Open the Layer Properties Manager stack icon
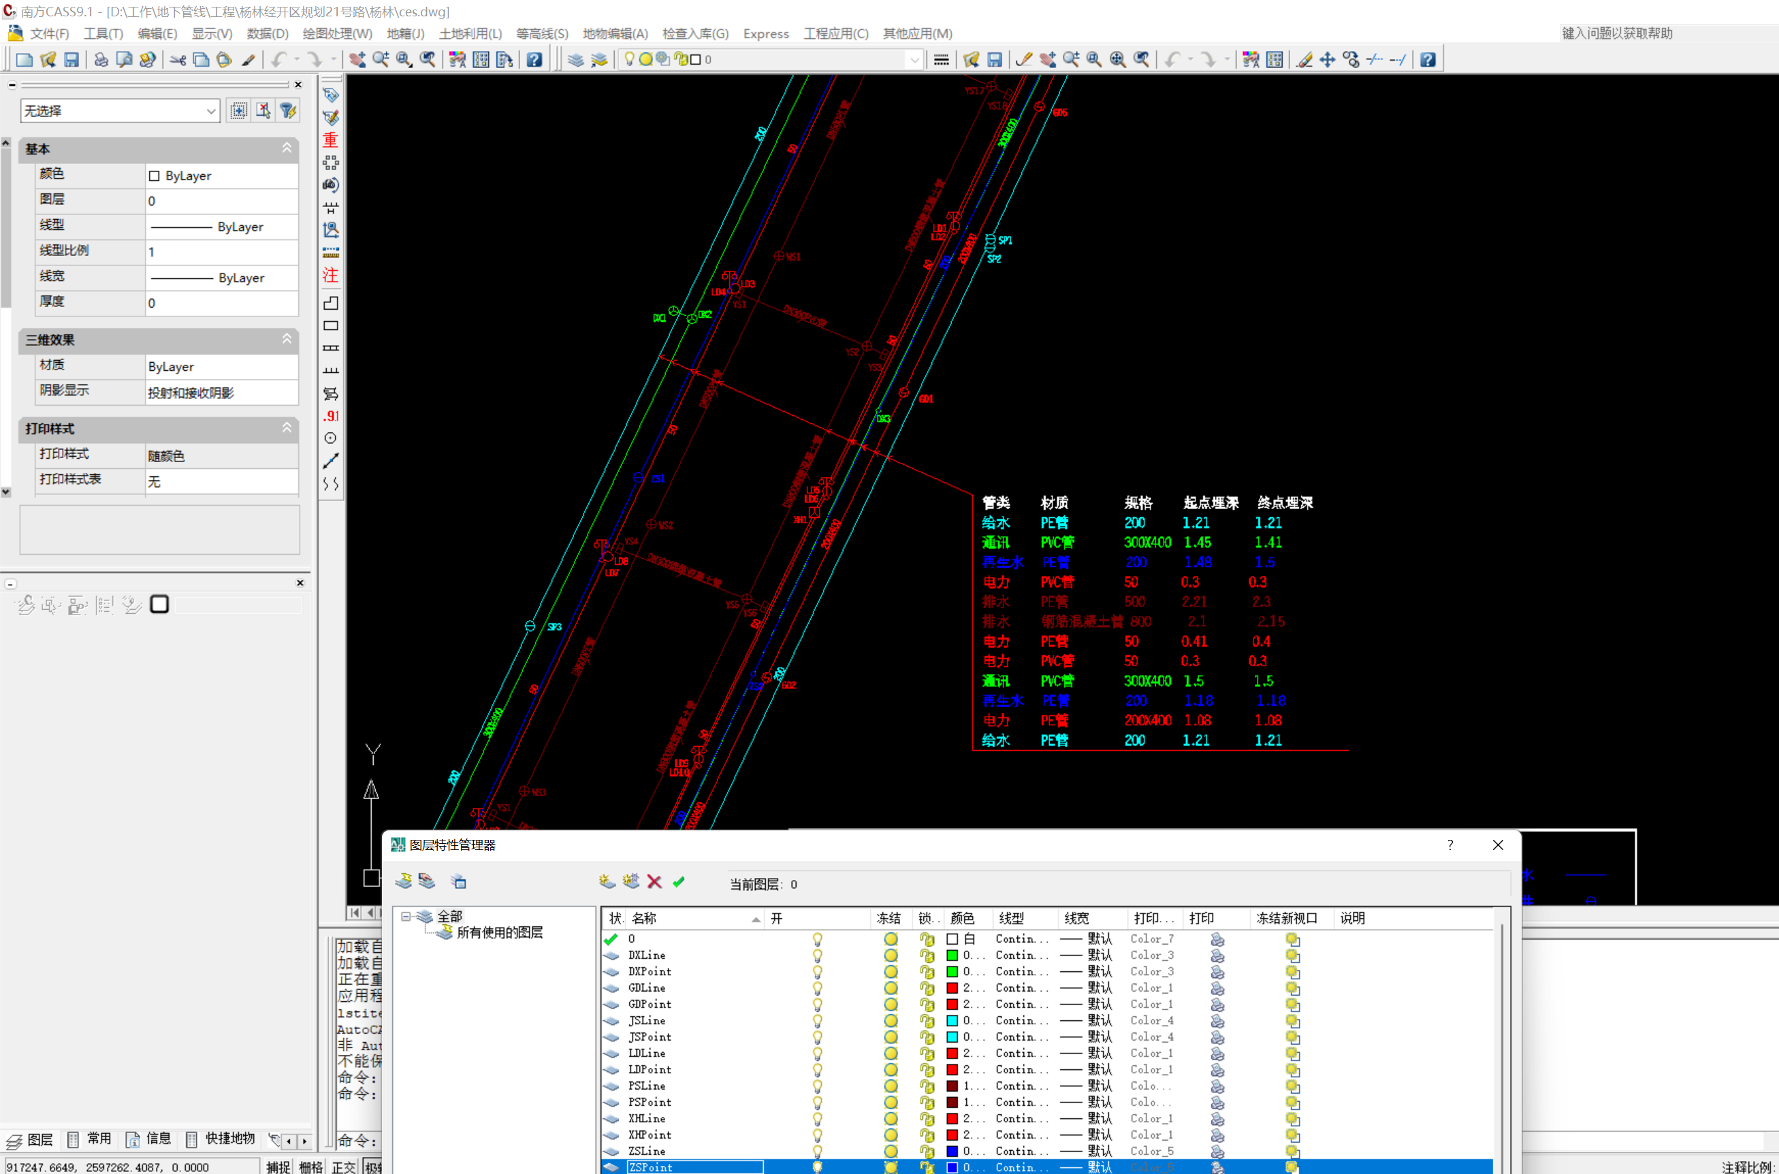The width and height of the screenshot is (1779, 1174). point(575,60)
